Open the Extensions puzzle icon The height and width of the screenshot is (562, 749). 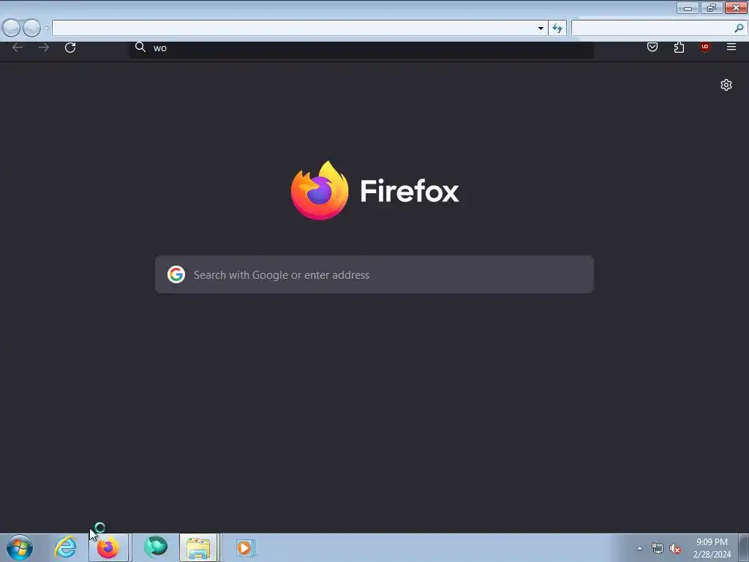coord(679,47)
